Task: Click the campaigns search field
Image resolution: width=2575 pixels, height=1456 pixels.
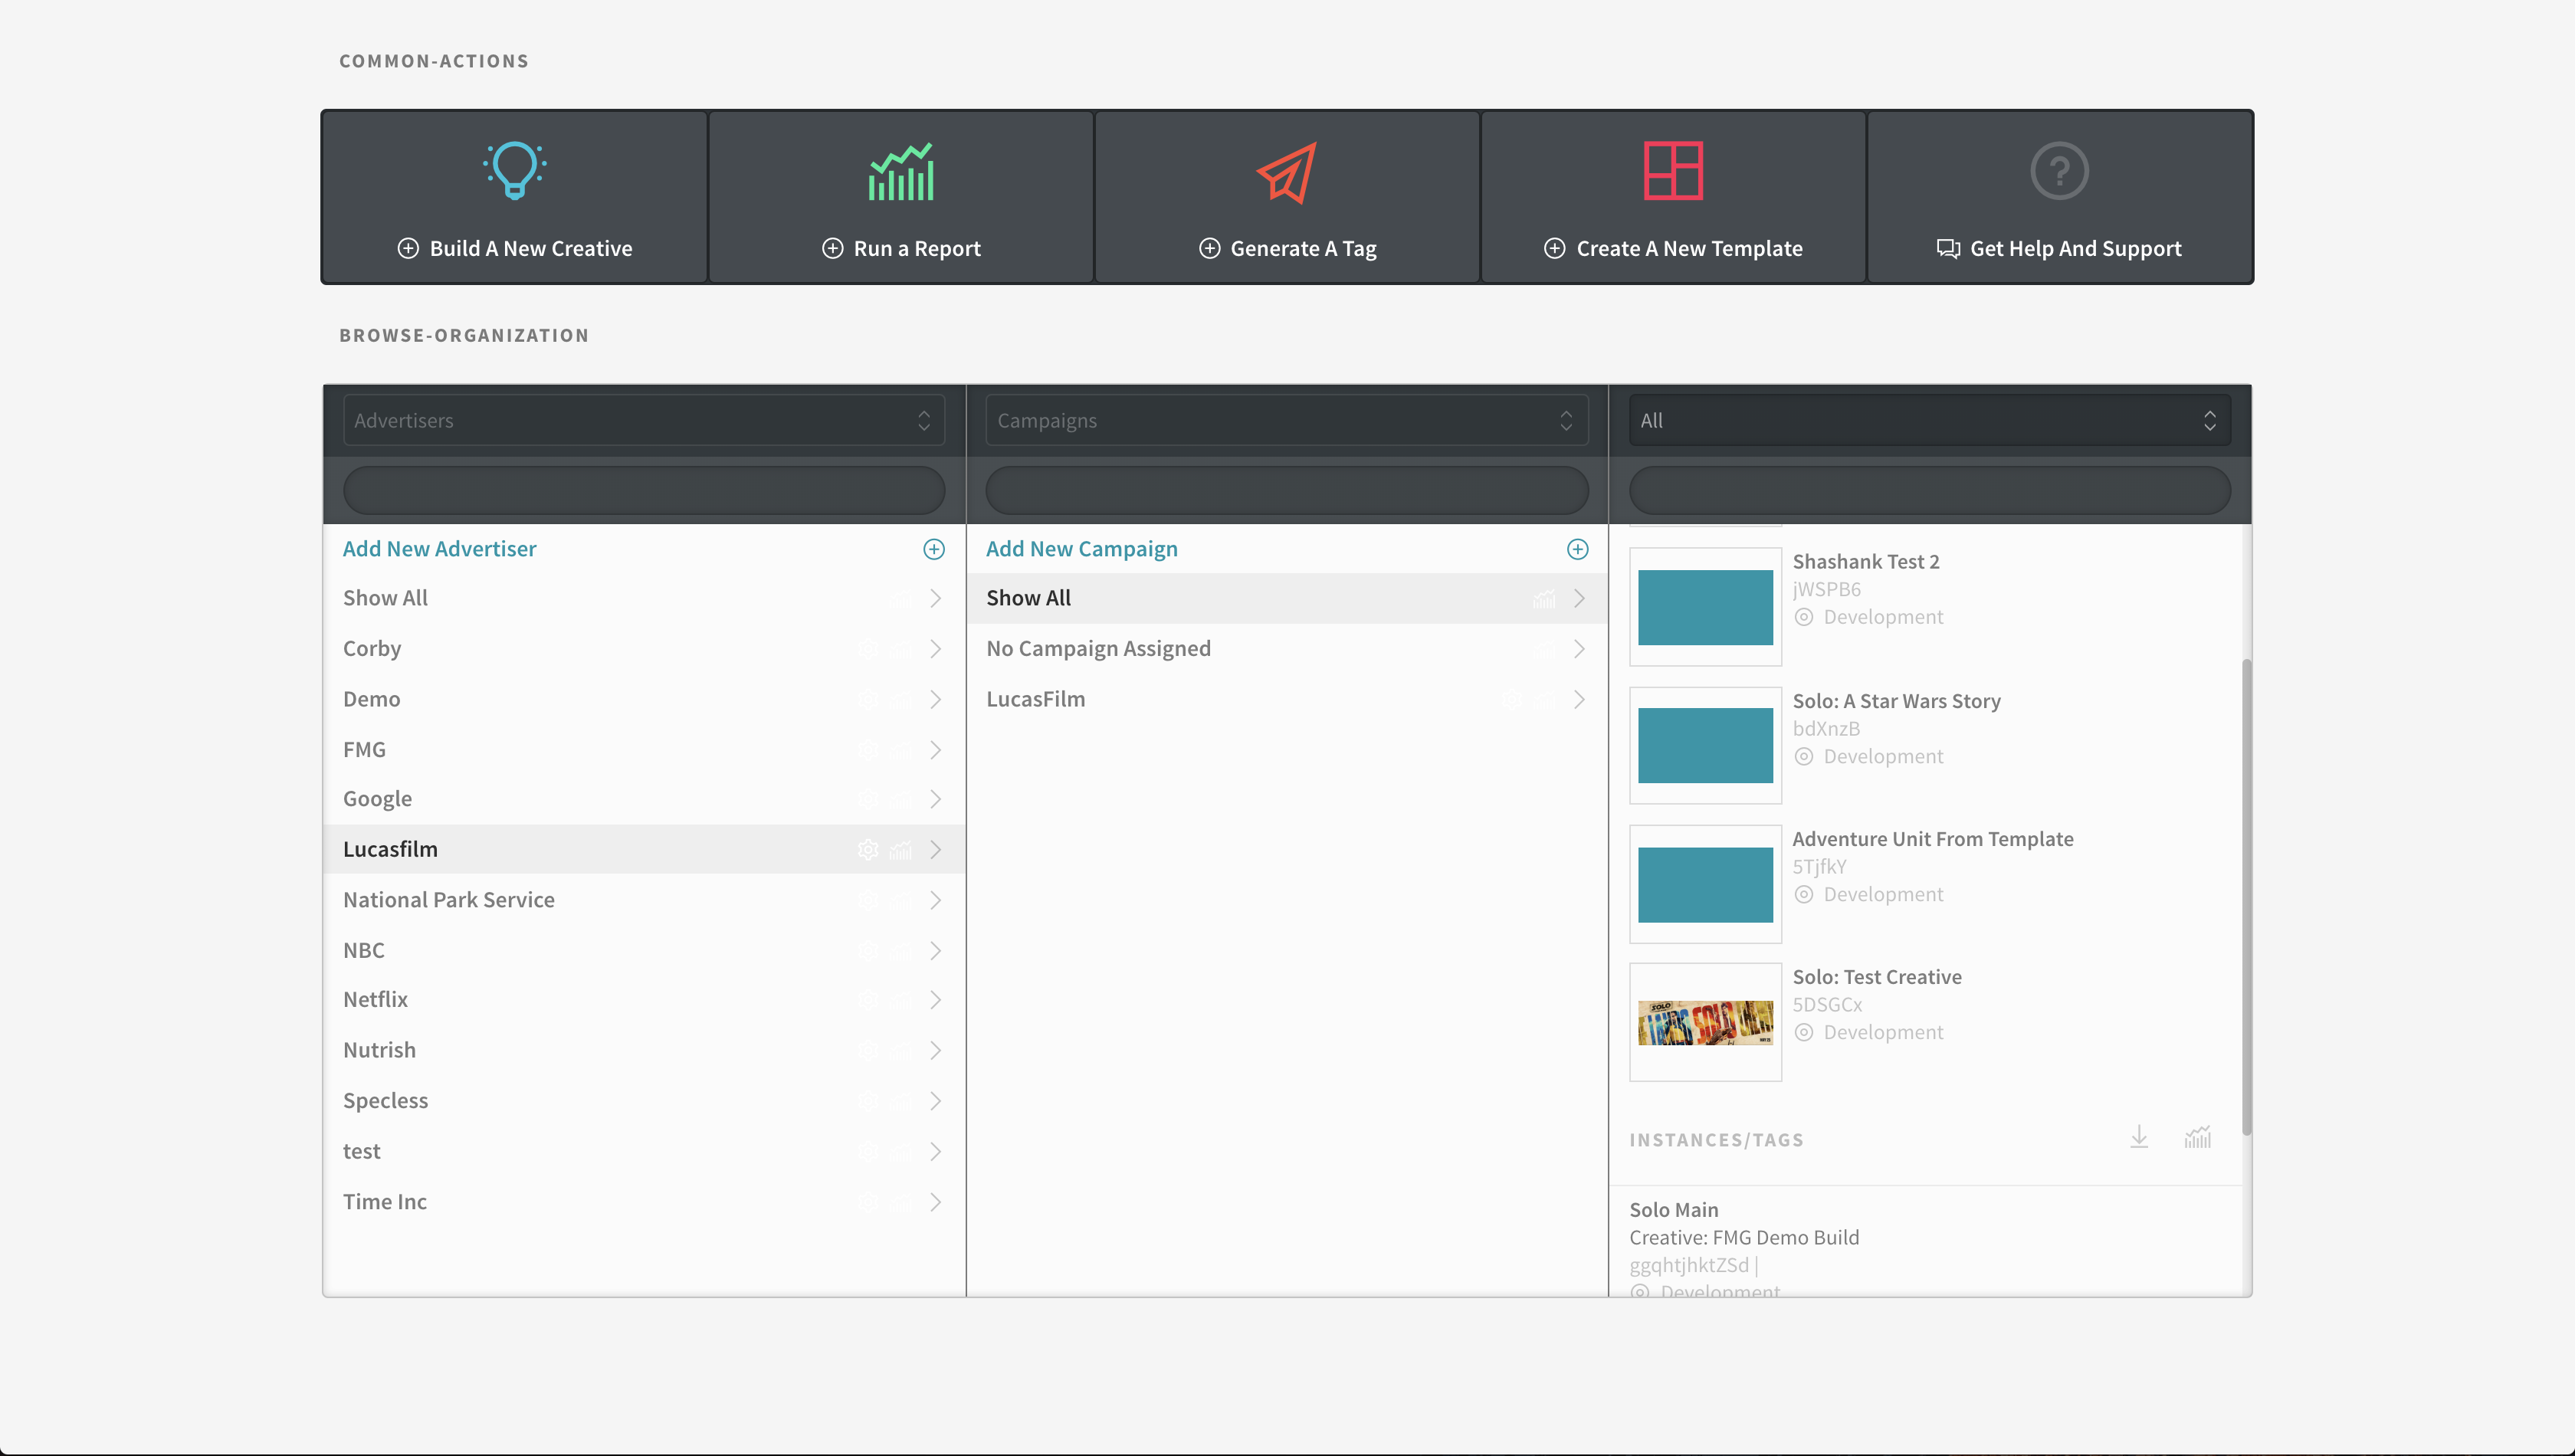Action: 1287,490
